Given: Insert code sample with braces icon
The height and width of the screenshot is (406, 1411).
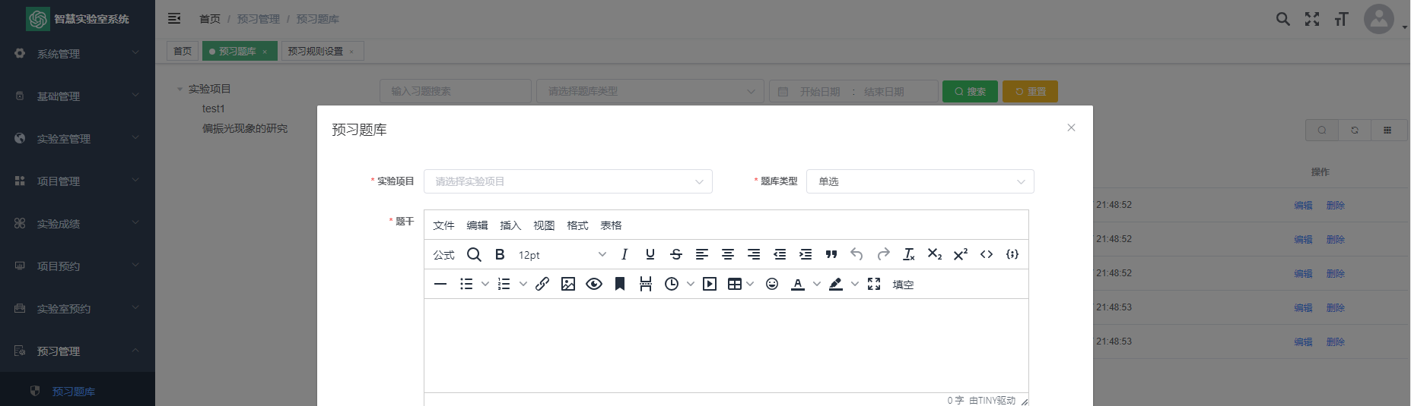Looking at the screenshot, I should click(x=1012, y=254).
